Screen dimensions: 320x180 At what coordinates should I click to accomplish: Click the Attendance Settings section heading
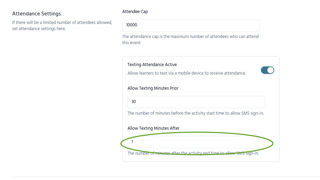[x=37, y=14]
